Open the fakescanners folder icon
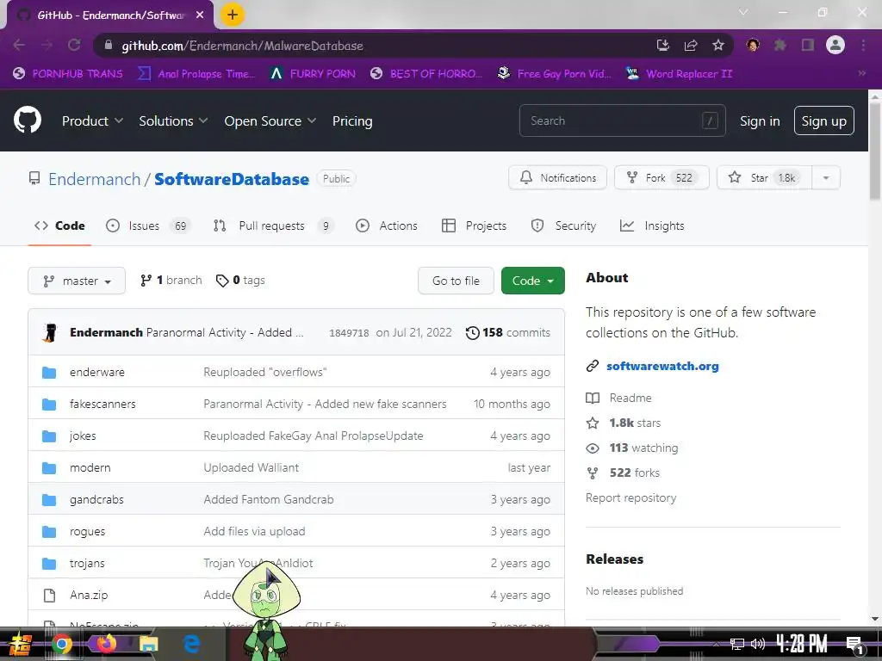 49,405
